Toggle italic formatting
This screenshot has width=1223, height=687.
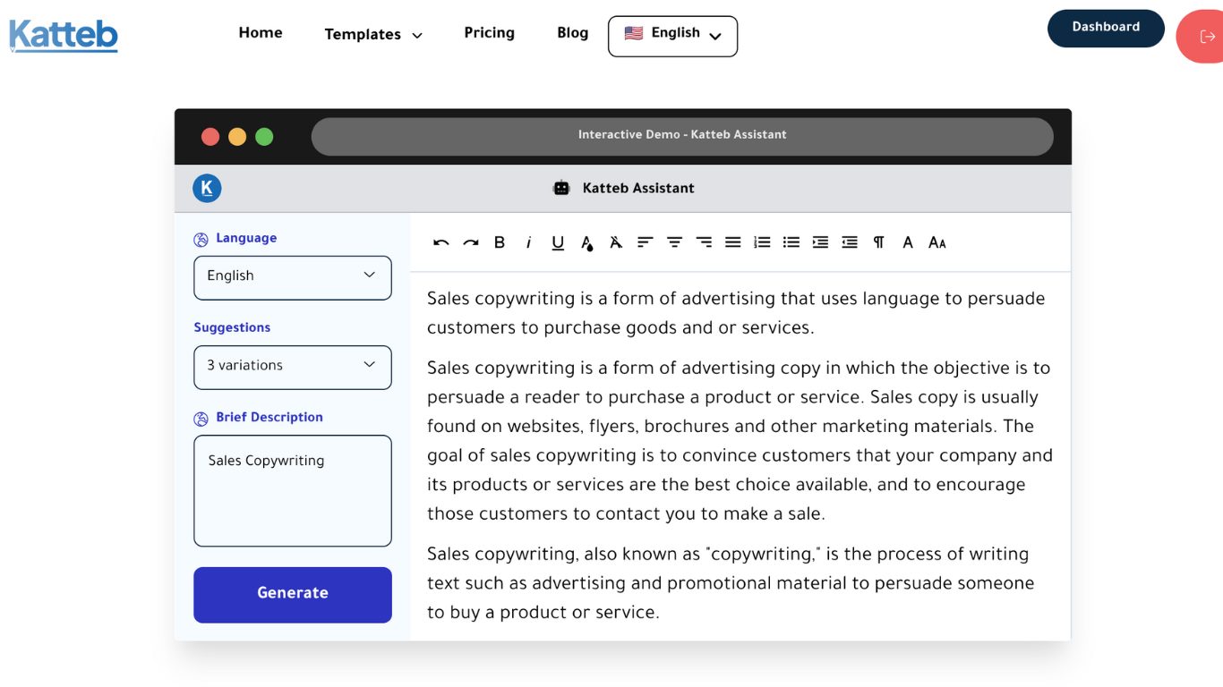tap(528, 242)
